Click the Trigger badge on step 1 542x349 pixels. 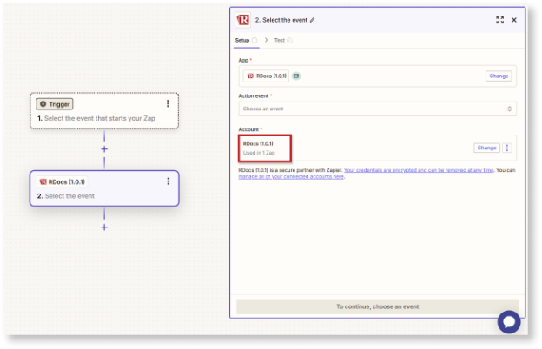[x=55, y=104]
